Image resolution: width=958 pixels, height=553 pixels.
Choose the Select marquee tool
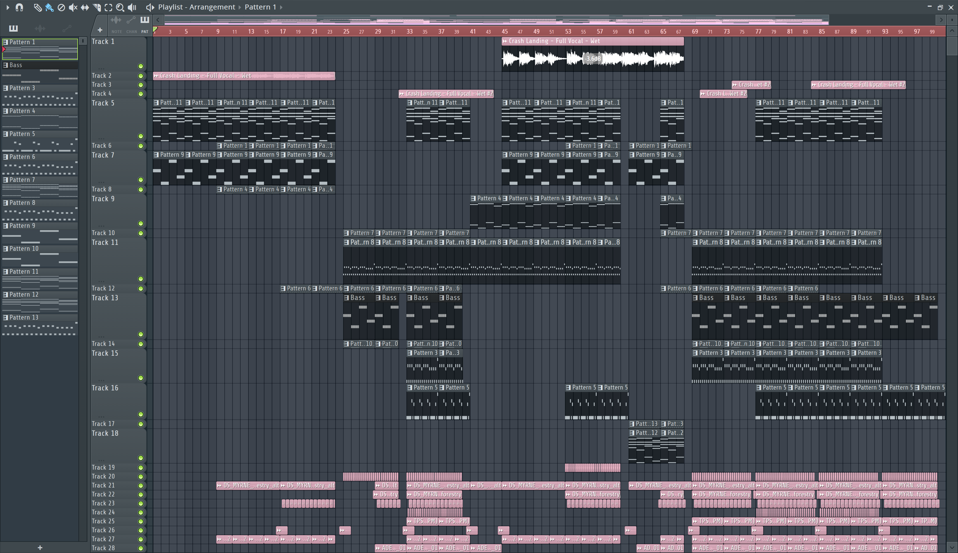click(x=108, y=7)
